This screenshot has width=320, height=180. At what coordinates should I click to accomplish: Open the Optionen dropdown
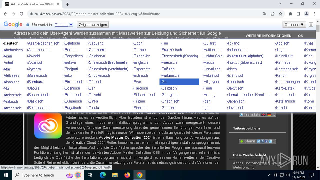(294, 24)
